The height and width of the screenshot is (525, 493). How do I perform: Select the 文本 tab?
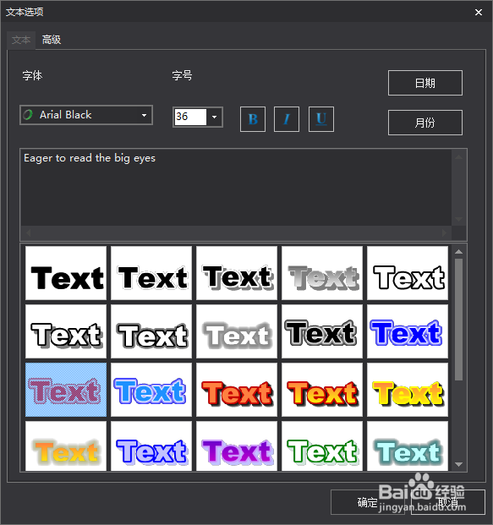click(21, 41)
